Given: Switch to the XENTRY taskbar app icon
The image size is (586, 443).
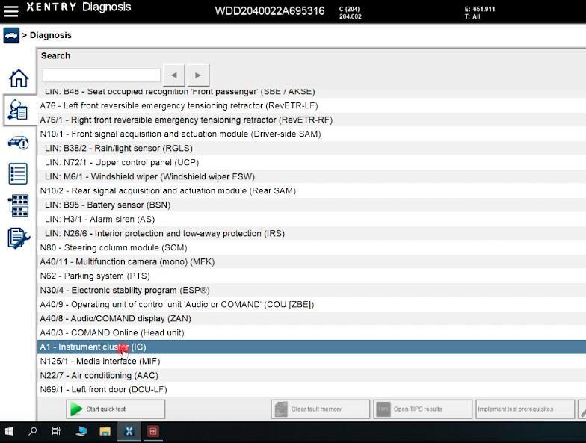Looking at the screenshot, I should point(129,432).
